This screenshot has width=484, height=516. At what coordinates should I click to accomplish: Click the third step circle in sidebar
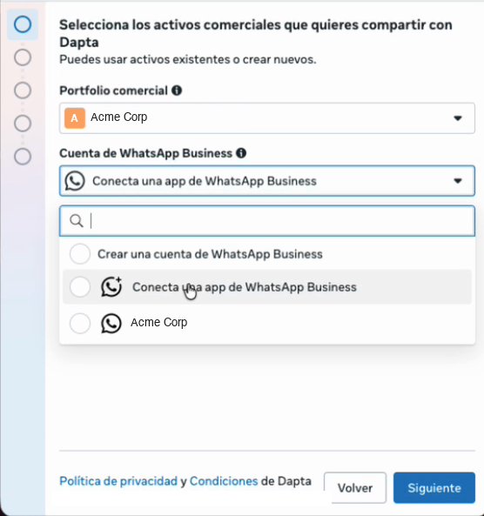tap(23, 90)
